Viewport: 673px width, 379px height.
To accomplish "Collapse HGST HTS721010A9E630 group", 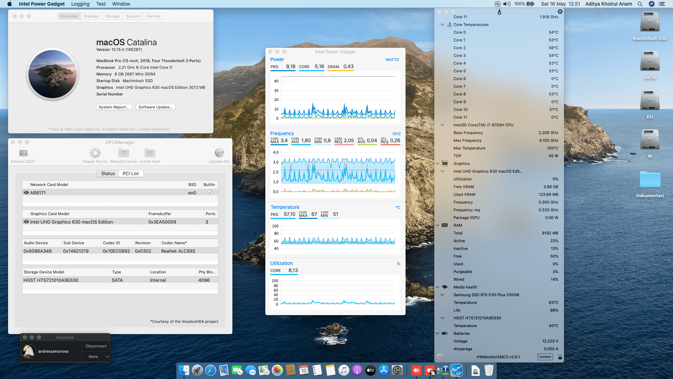I will [x=442, y=318].
